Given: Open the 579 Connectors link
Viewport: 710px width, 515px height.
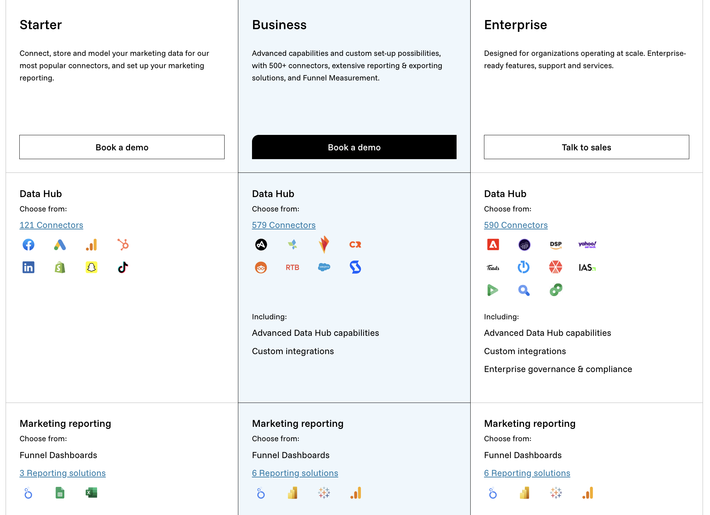Looking at the screenshot, I should pos(284,225).
